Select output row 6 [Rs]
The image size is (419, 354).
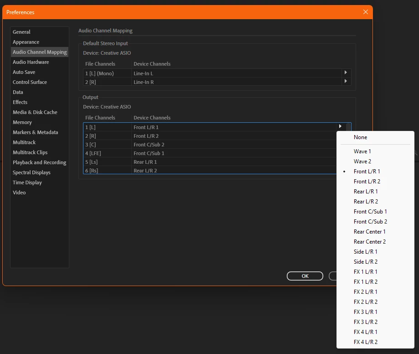click(x=210, y=171)
